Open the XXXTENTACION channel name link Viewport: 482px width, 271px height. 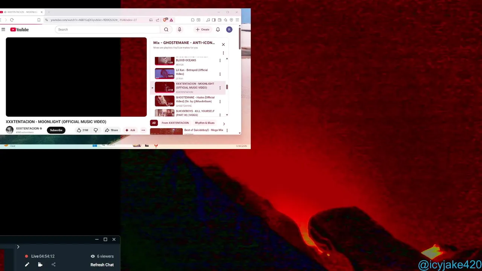[27, 128]
